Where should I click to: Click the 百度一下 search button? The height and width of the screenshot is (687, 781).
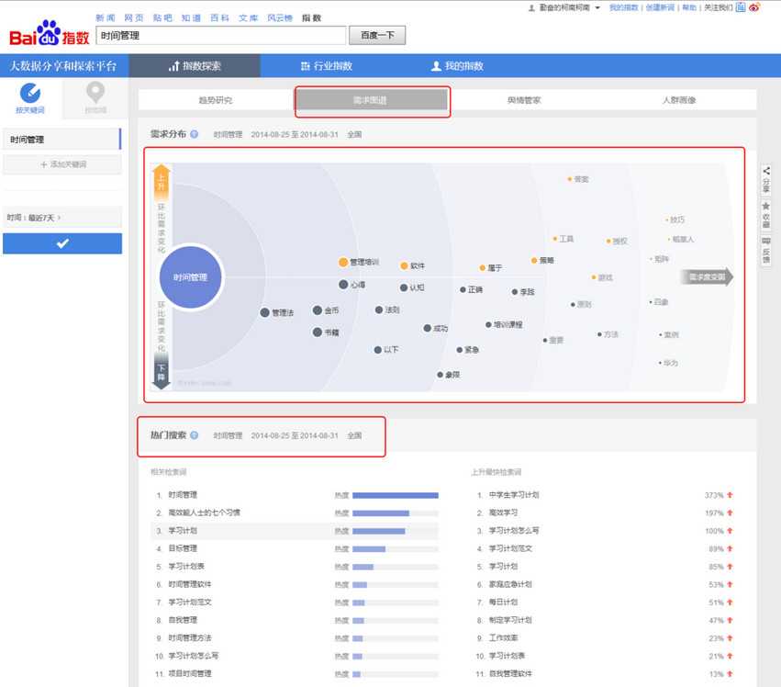(x=376, y=34)
